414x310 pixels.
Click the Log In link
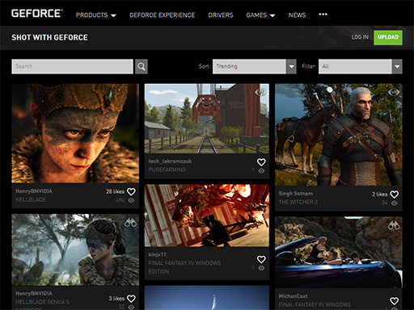pyautogui.click(x=360, y=37)
